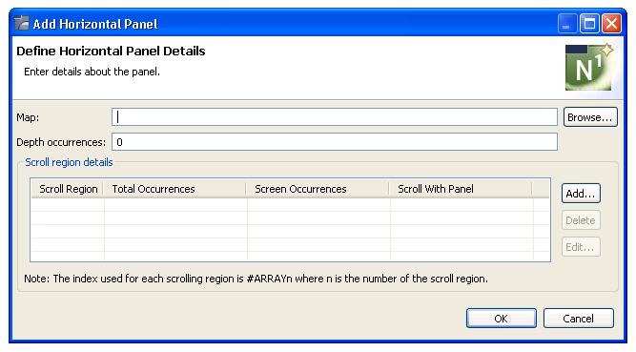Add a new scroll region
This screenshot has width=636, height=352.
tap(581, 194)
